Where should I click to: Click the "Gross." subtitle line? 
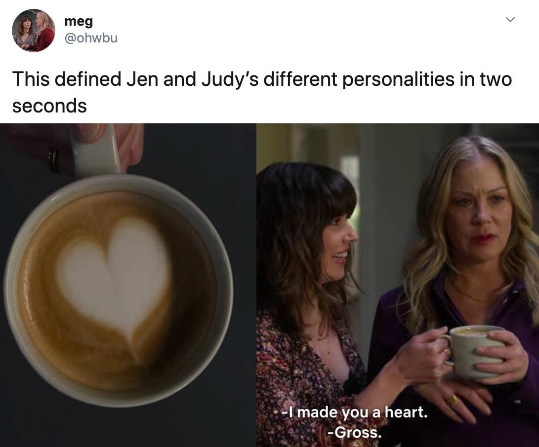(x=355, y=432)
